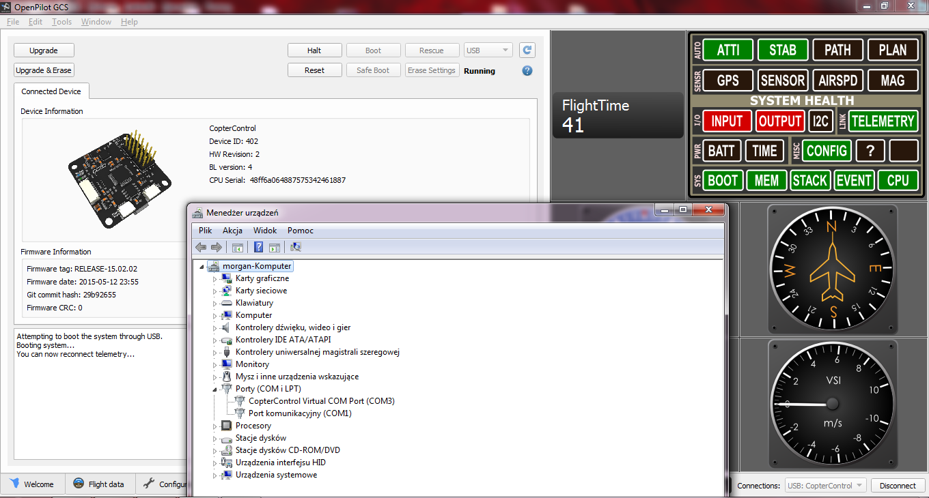The width and height of the screenshot is (929, 498).
Task: Collapse the Porty (COM i LPT) node
Action: click(214, 389)
